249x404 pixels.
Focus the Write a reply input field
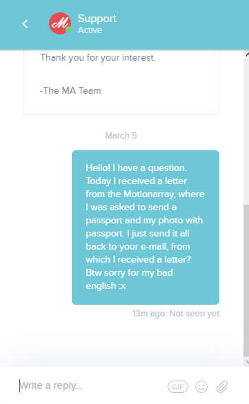pos(90,385)
